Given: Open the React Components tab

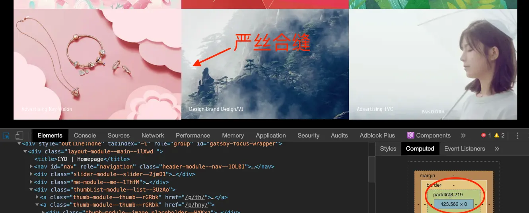Looking at the screenshot, I should (429, 136).
